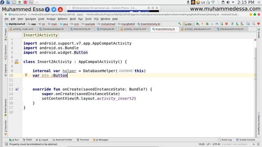Screen dimensions: 262x147
Task: Open the UTF-8 file encoding selector
Action: click(217, 144)
